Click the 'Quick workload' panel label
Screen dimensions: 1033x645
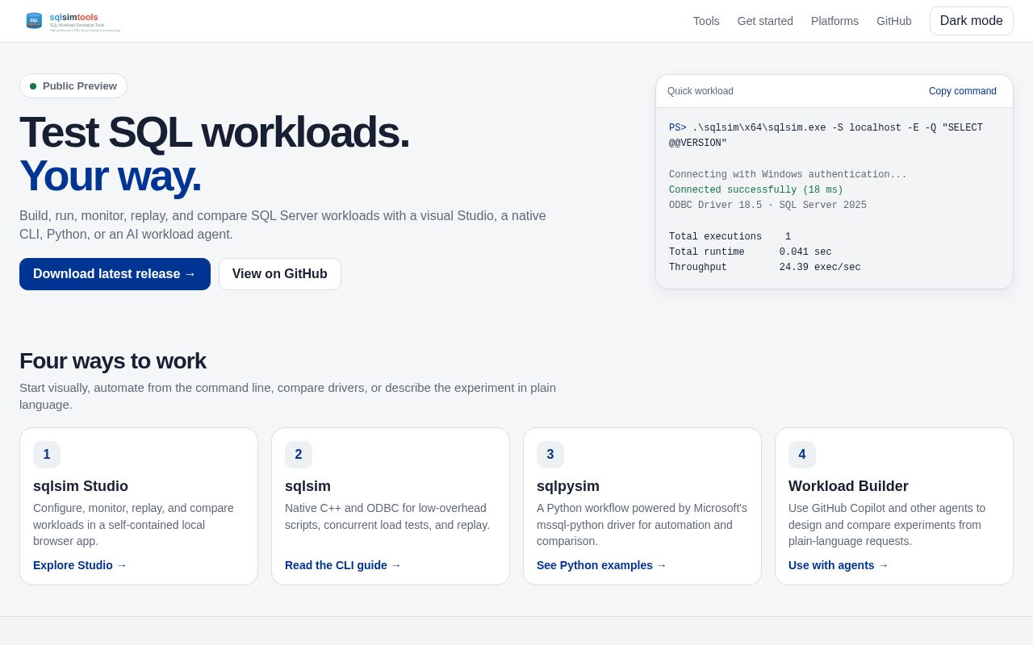(x=701, y=91)
